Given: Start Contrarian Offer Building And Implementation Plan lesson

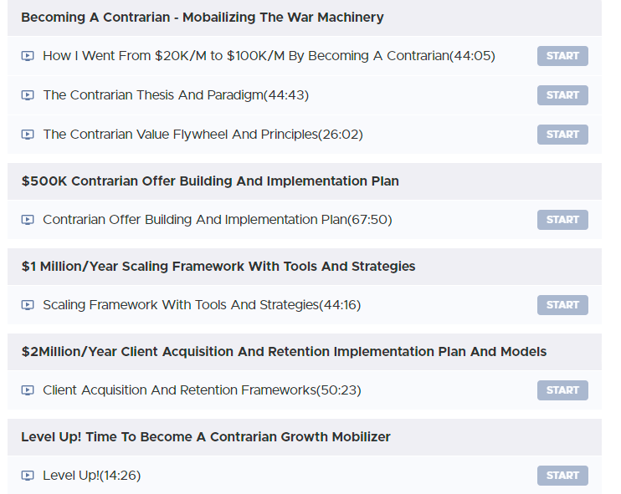Looking at the screenshot, I should (562, 220).
